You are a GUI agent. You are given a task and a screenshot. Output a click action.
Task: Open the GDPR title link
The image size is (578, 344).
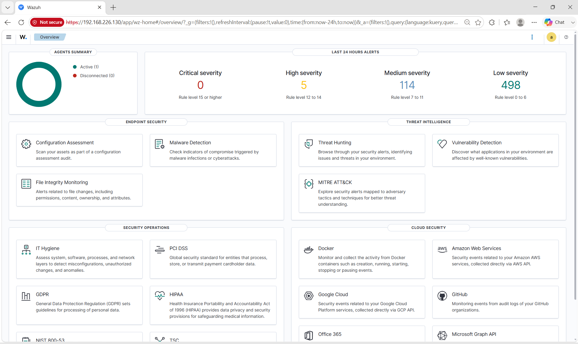coord(42,295)
